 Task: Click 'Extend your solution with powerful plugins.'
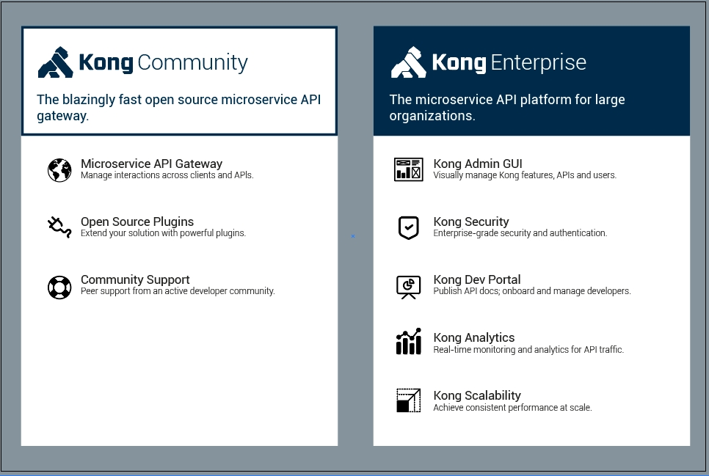[163, 233]
